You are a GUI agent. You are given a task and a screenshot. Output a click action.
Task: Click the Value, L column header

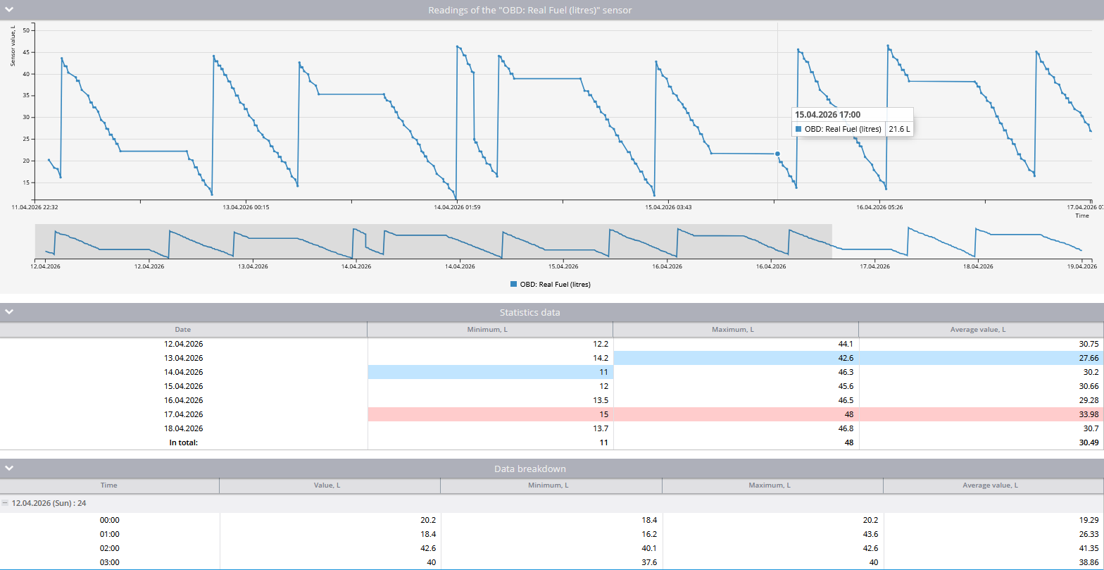[x=330, y=485]
